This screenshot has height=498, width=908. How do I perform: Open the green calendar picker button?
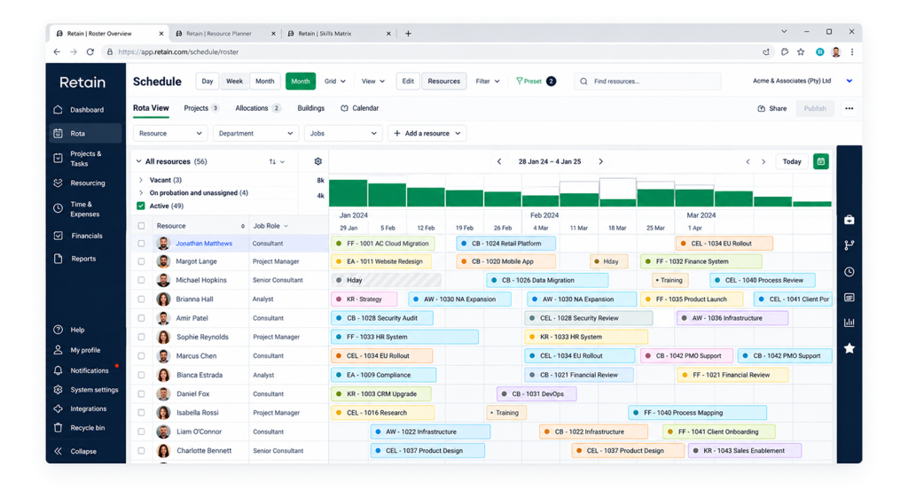pyautogui.click(x=820, y=161)
